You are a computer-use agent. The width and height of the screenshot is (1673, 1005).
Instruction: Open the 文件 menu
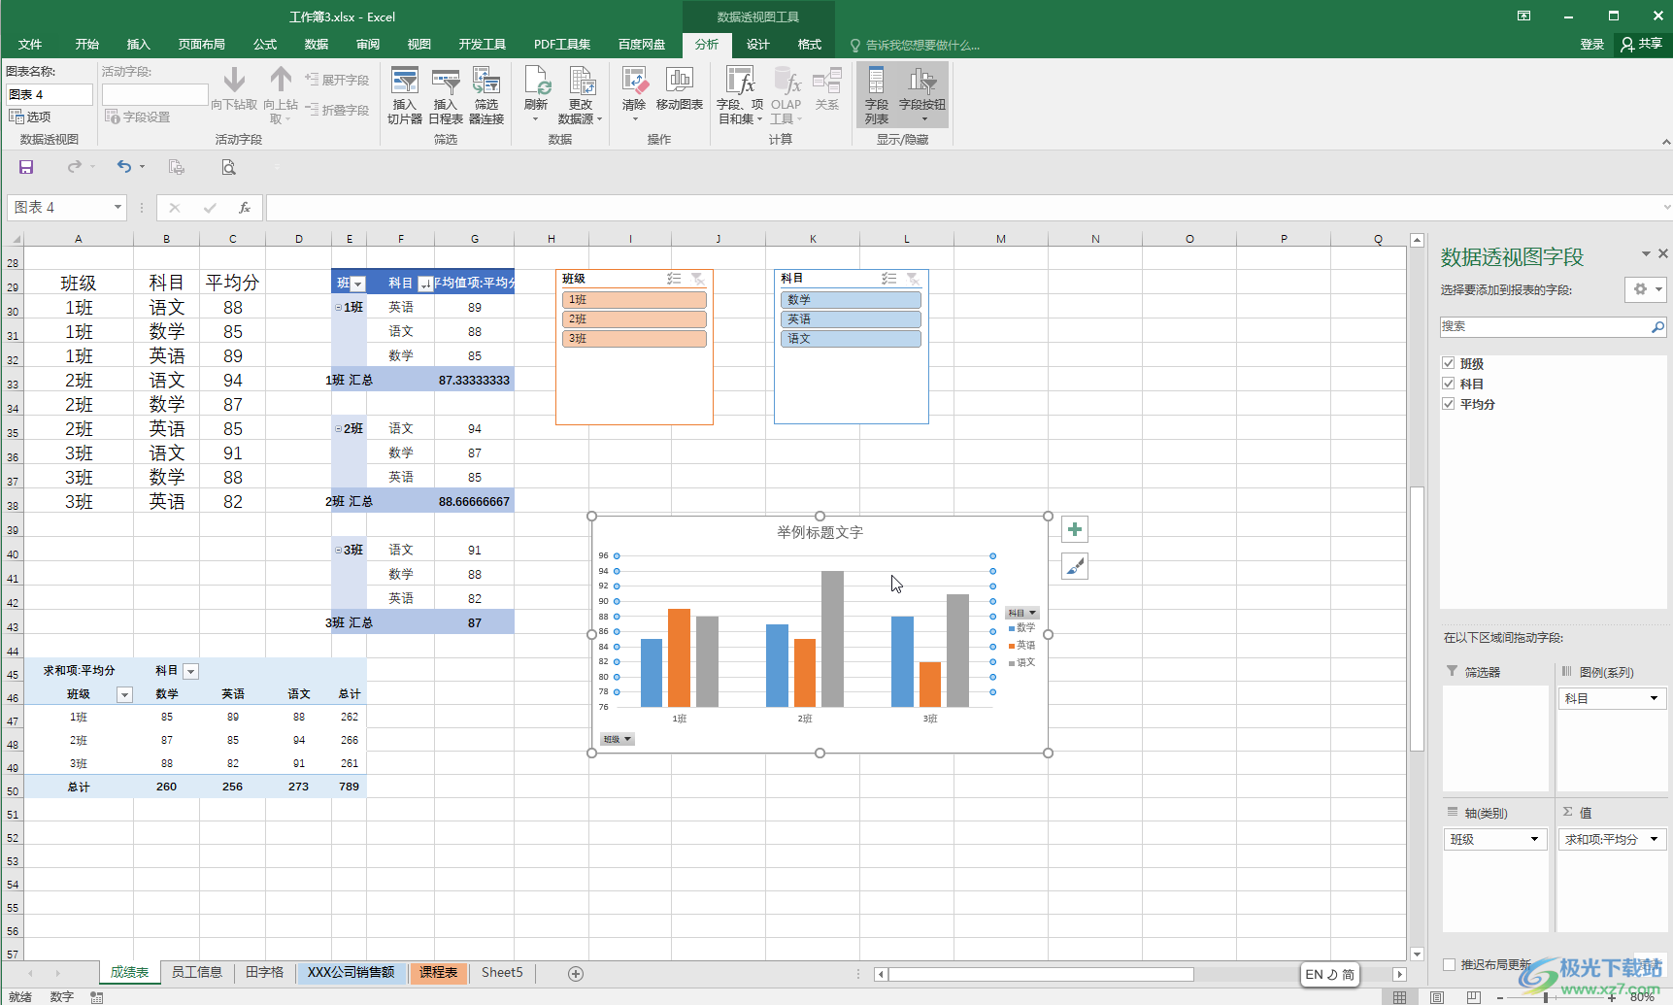tap(30, 45)
